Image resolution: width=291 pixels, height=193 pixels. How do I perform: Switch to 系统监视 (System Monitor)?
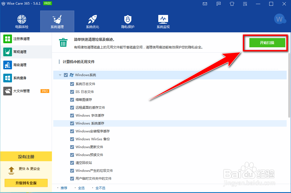click(x=163, y=21)
